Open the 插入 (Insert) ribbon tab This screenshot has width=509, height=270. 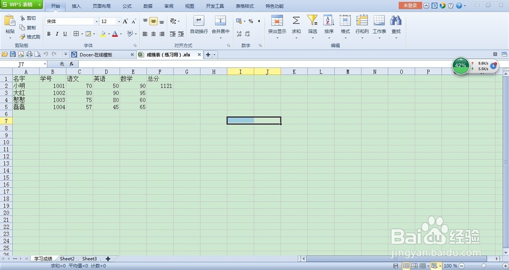pos(76,6)
